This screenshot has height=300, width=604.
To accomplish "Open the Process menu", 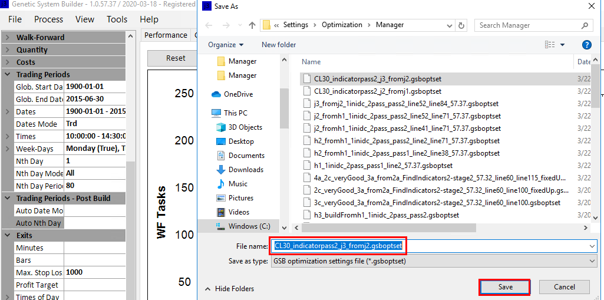I will coord(48,19).
